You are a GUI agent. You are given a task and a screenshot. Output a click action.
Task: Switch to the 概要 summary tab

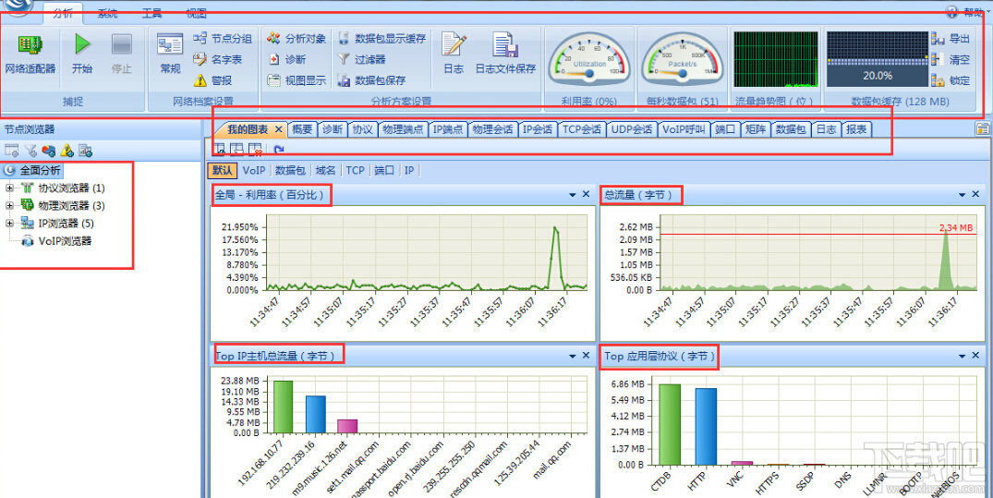(x=302, y=129)
